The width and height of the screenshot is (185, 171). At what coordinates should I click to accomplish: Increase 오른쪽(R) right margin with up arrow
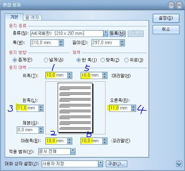133,107
